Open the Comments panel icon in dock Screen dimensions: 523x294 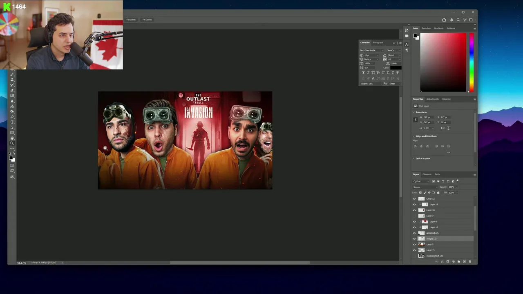[407, 36]
